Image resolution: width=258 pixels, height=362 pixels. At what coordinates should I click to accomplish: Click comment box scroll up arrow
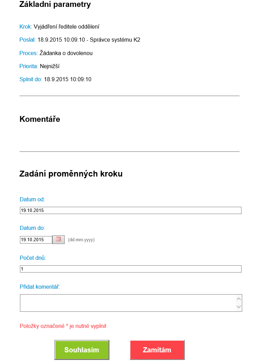point(239,299)
